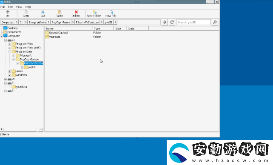Expand the D: drive node

[6, 79]
